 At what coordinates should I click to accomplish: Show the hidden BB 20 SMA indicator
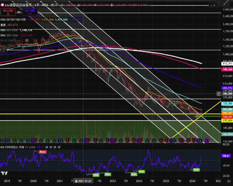click(x=27, y=40)
